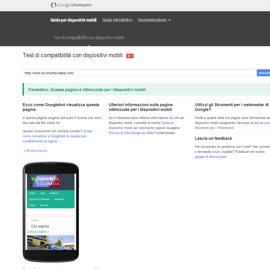This screenshot has height=269, width=270.
Task: Click the green Fantastico success message
Action: [87, 90]
